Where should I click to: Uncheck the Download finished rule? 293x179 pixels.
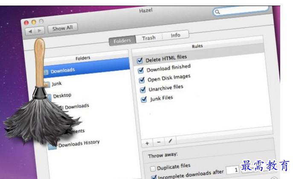pyautogui.click(x=140, y=70)
